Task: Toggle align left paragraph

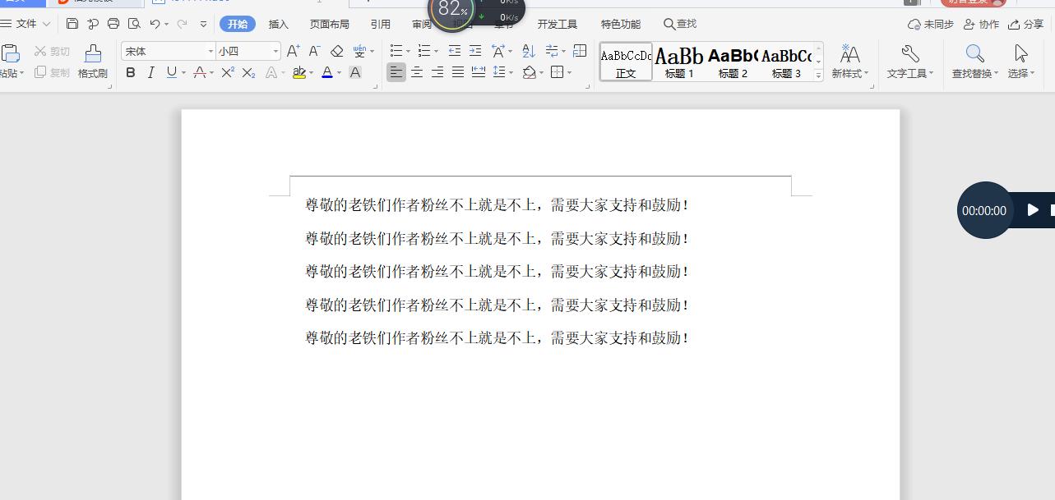Action: (396, 72)
